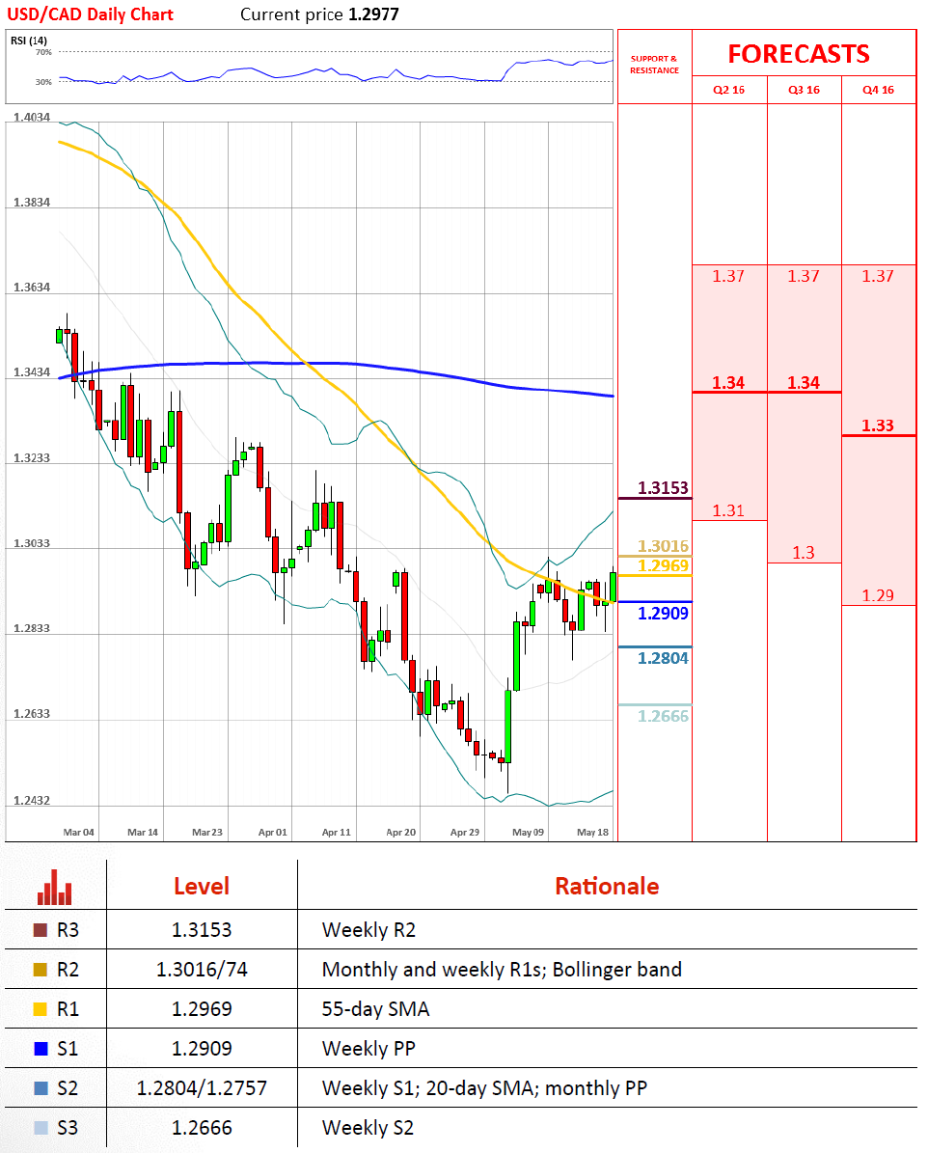Click the RSI (14) label

(x=29, y=41)
